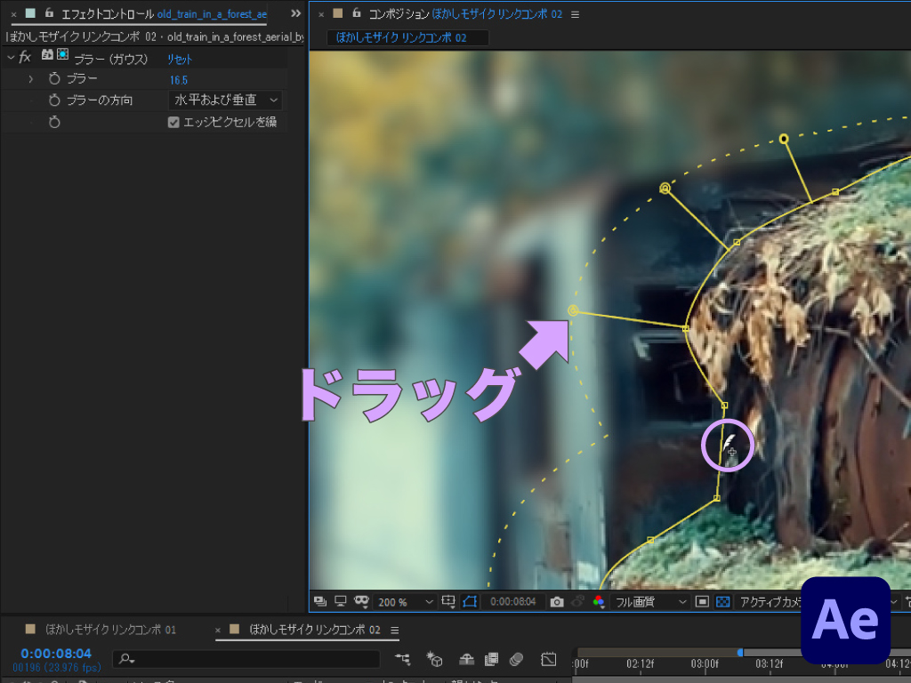Open the composition panel menu
This screenshot has width=911, height=683.
click(575, 14)
